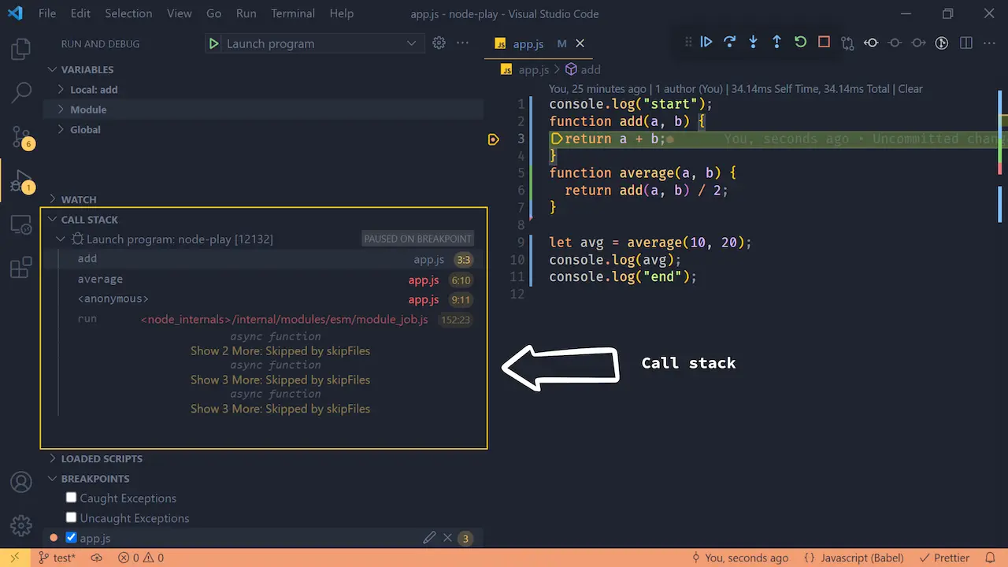Viewport: 1008px width, 567px height.
Task: Split the editor right
Action: (966, 43)
